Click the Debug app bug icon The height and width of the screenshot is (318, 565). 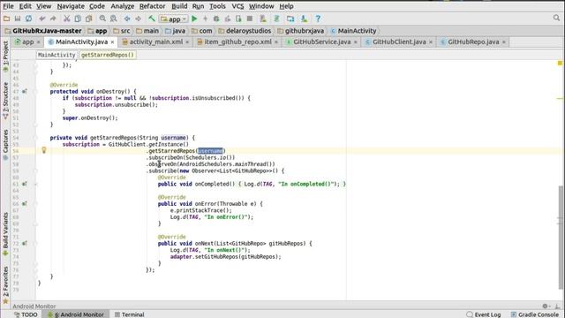[x=216, y=19]
